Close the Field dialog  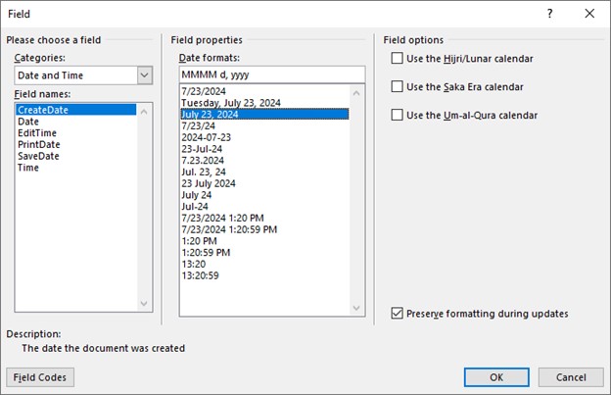tap(589, 14)
